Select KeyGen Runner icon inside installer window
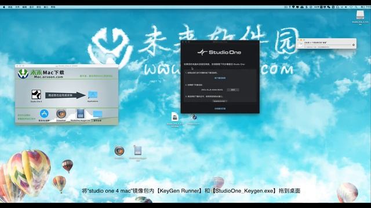371x208 pixels. click(61, 114)
